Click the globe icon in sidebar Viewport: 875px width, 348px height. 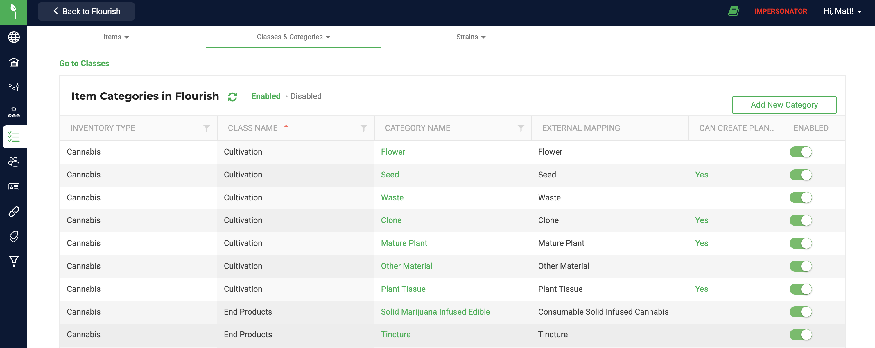click(x=14, y=37)
